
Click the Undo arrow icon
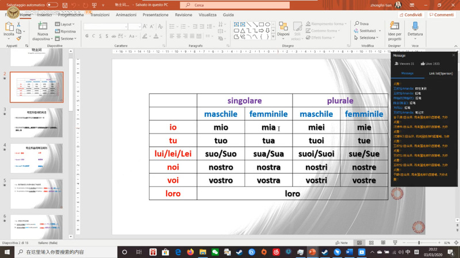[x=74, y=5]
